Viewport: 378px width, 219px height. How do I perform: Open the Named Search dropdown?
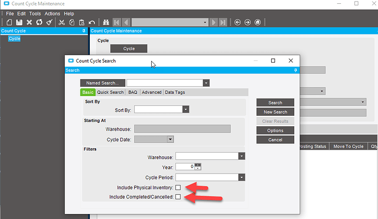pos(206,83)
